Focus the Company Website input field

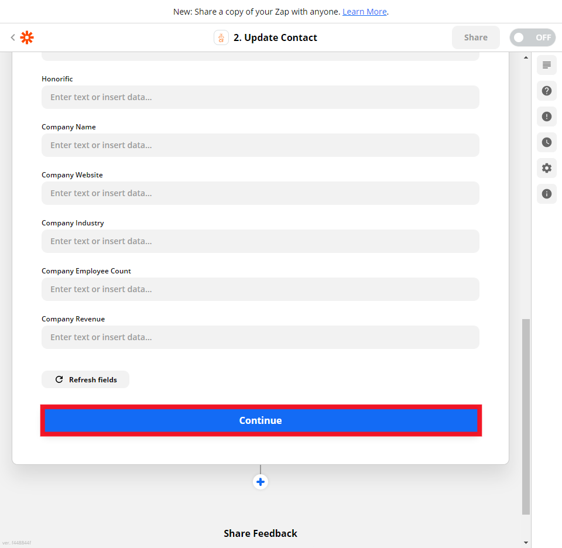click(261, 193)
